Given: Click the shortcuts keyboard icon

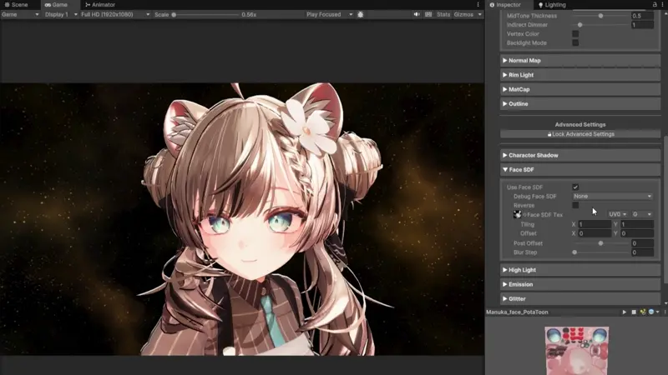Looking at the screenshot, I should click(x=428, y=14).
